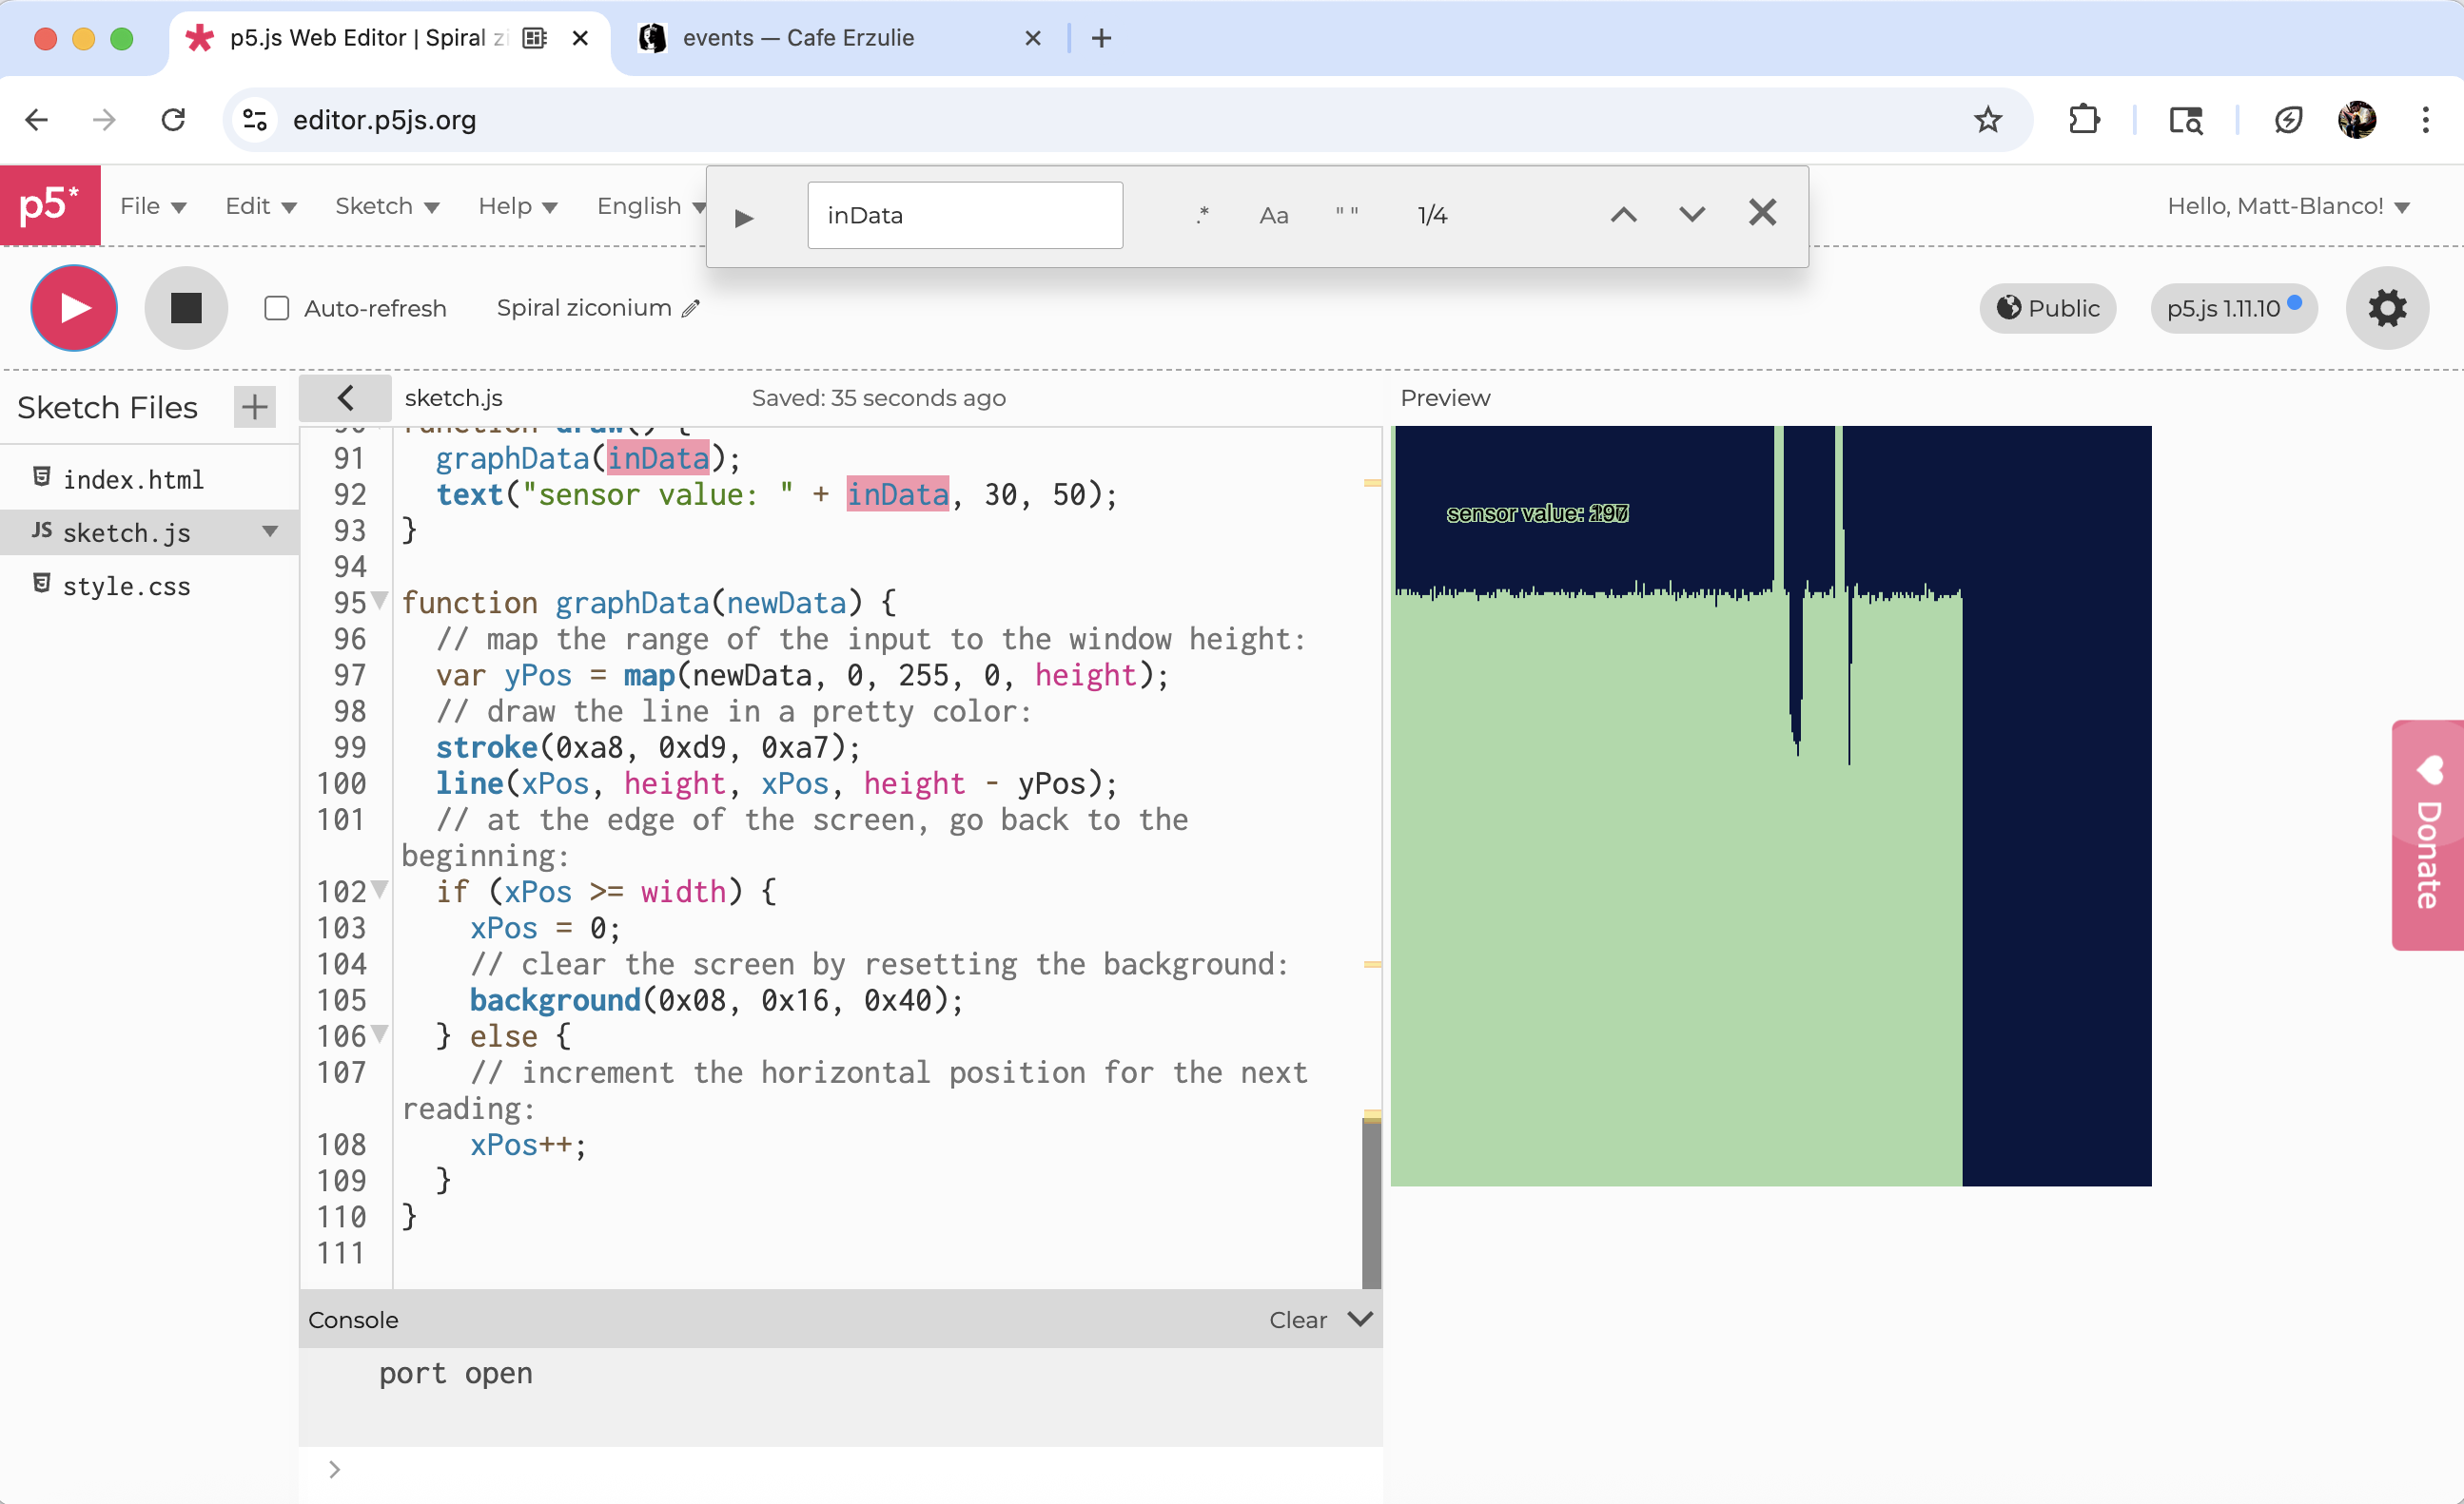Viewport: 2464px width, 1504px height.
Task: Toggle case sensitive Aa search option
Action: (1273, 216)
